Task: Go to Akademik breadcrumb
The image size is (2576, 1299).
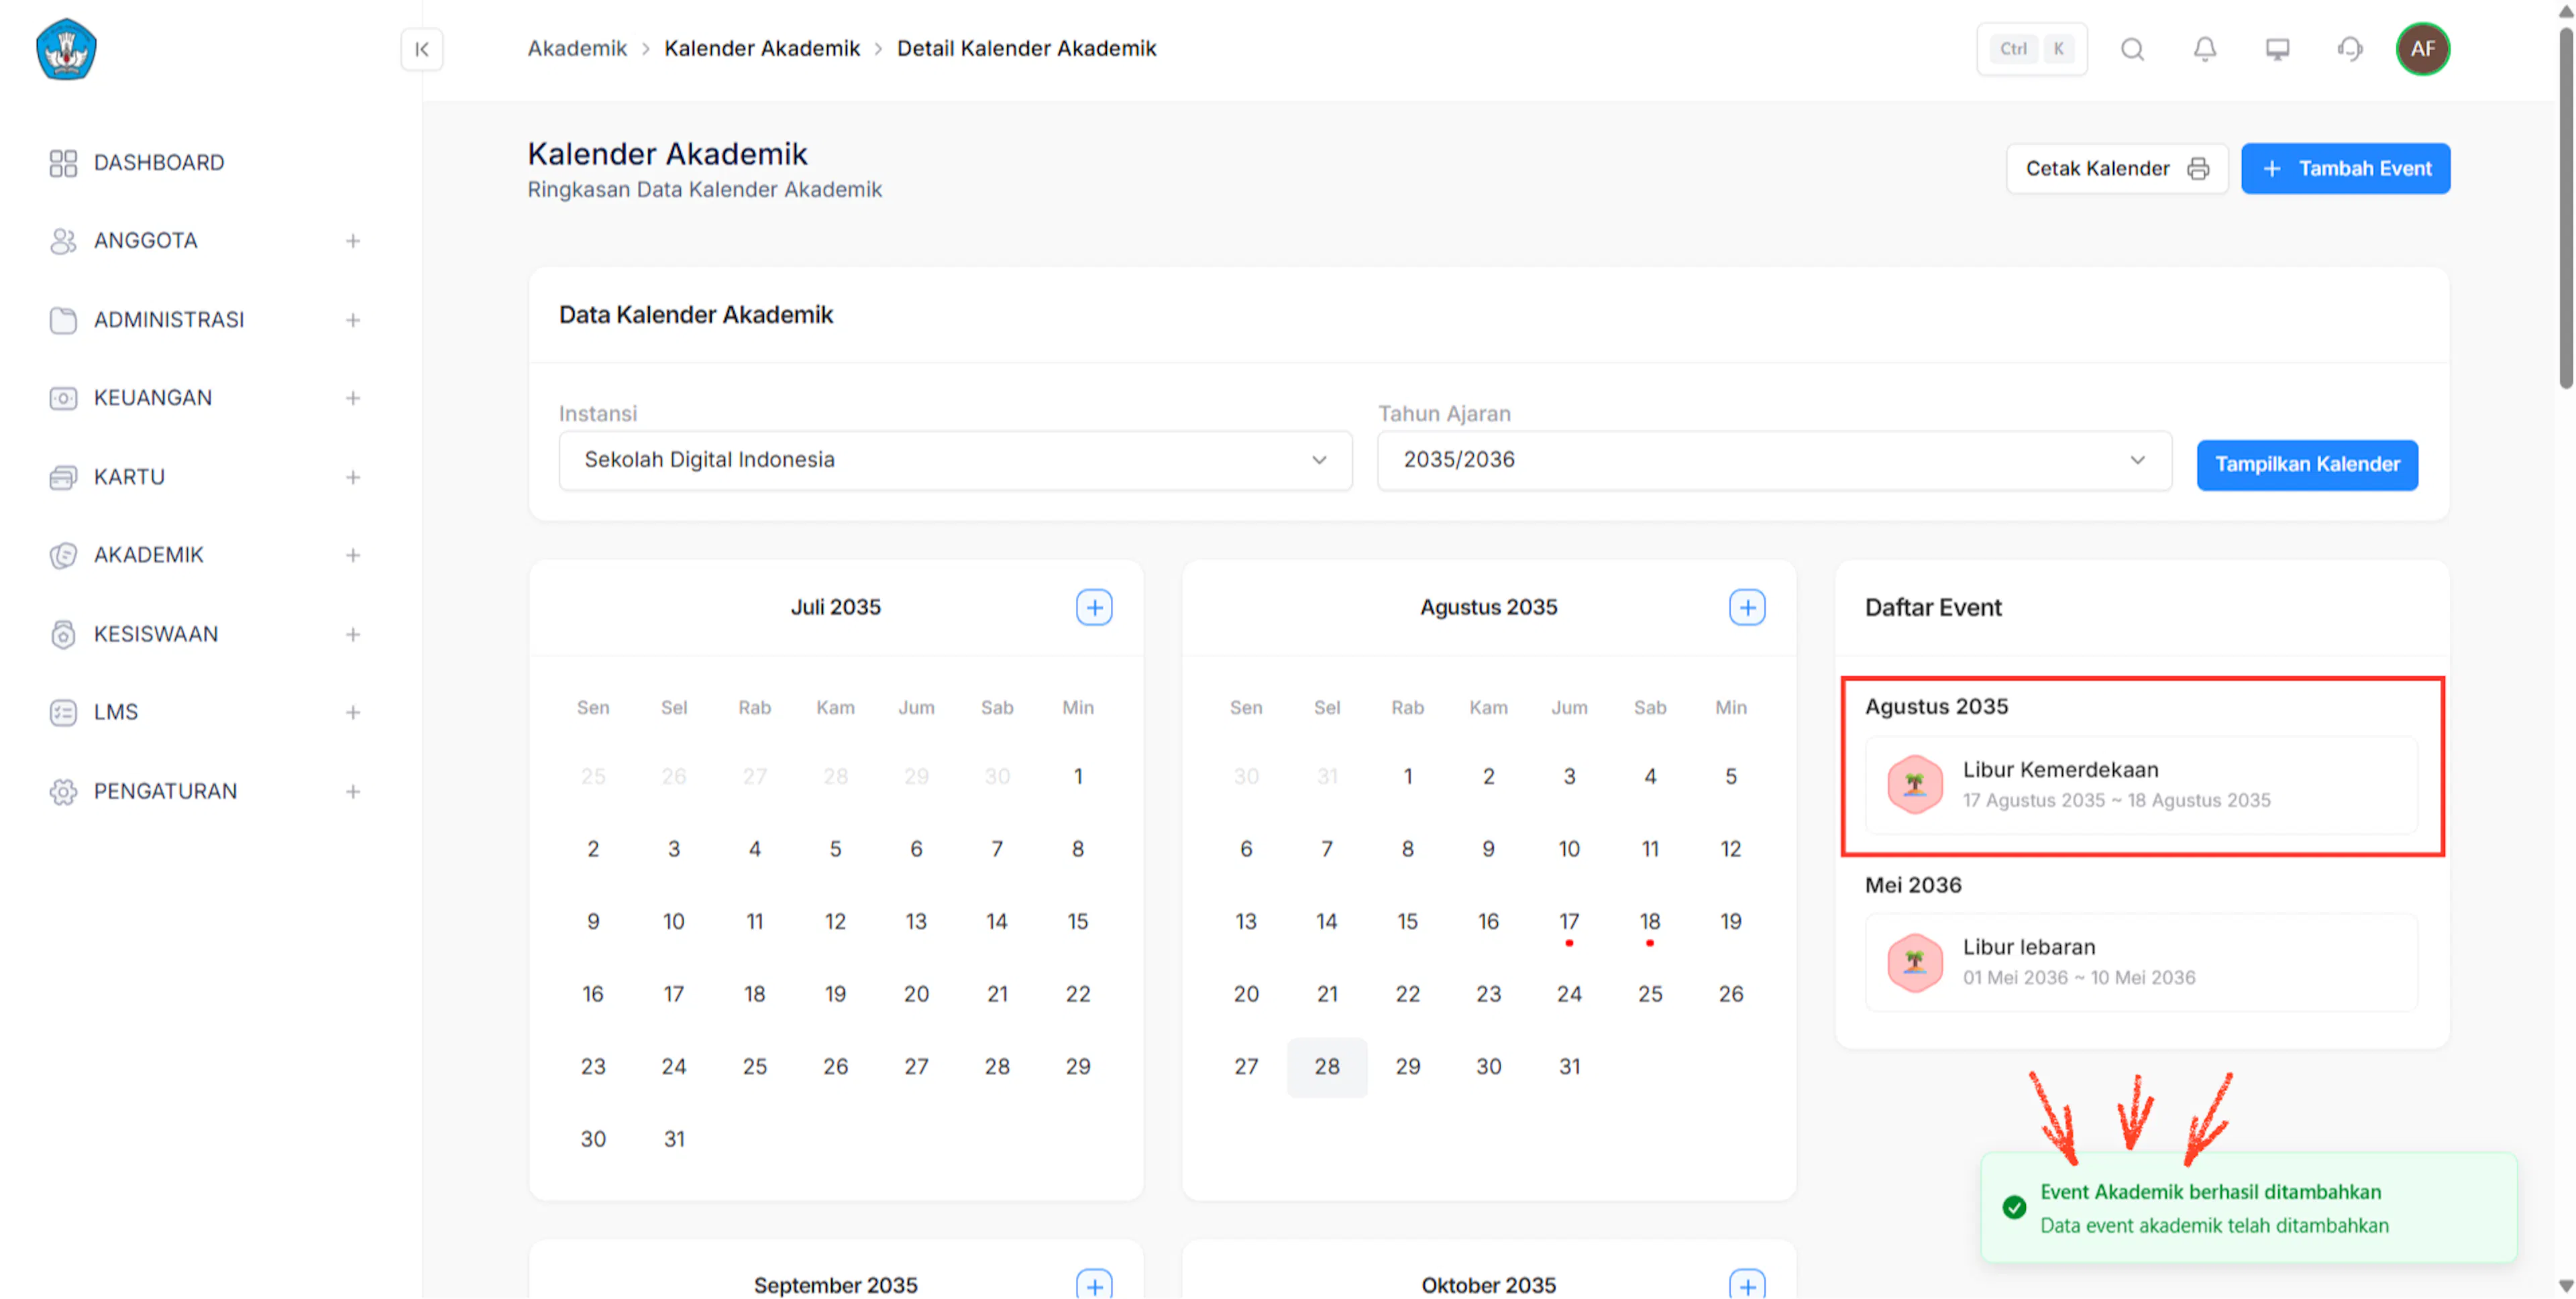Action: point(577,48)
